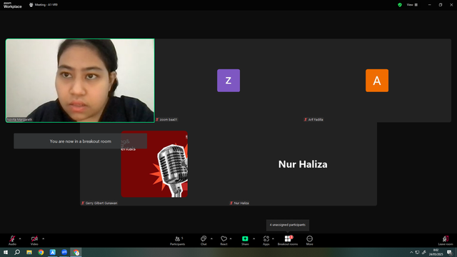Open the Chat panel
Viewport: 457px width, 257px height.
point(204,241)
